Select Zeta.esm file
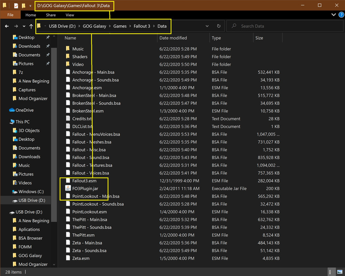 (x=81, y=258)
